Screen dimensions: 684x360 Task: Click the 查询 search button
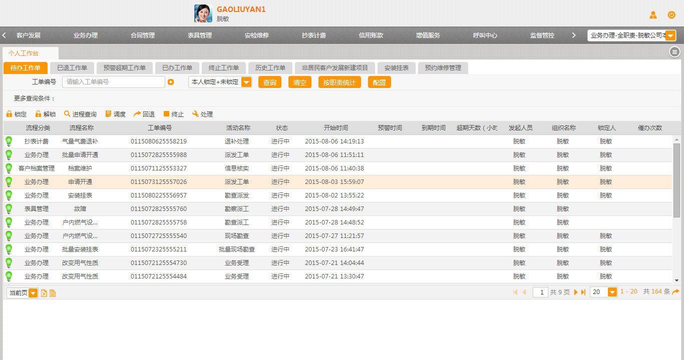(270, 82)
